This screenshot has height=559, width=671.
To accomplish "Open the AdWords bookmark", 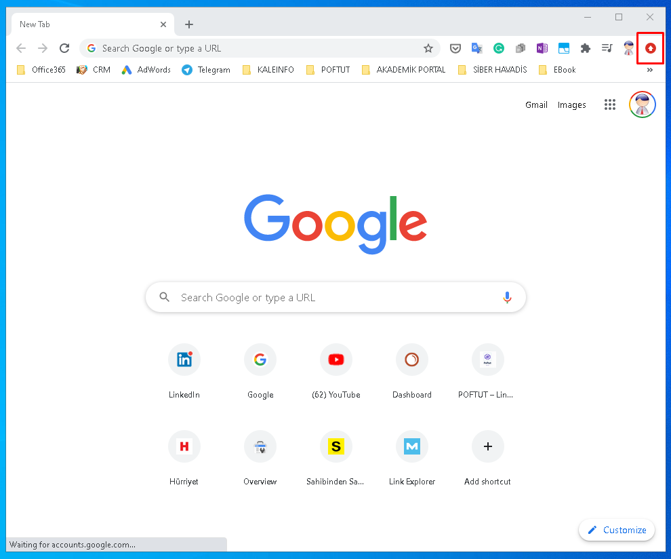I will pos(146,70).
